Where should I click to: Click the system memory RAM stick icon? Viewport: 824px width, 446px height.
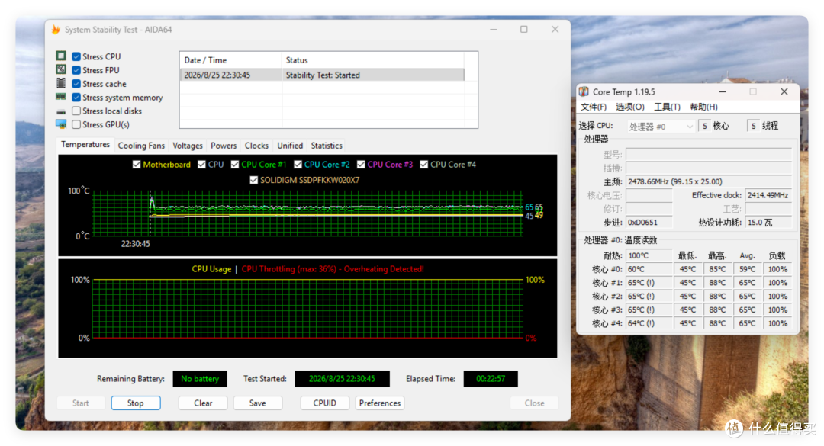coord(61,97)
